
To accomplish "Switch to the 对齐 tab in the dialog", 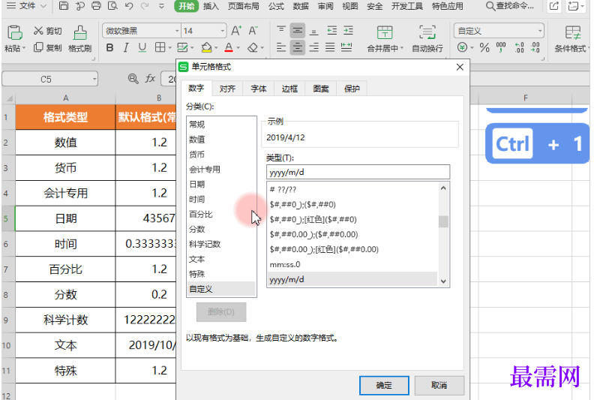I will click(x=227, y=89).
